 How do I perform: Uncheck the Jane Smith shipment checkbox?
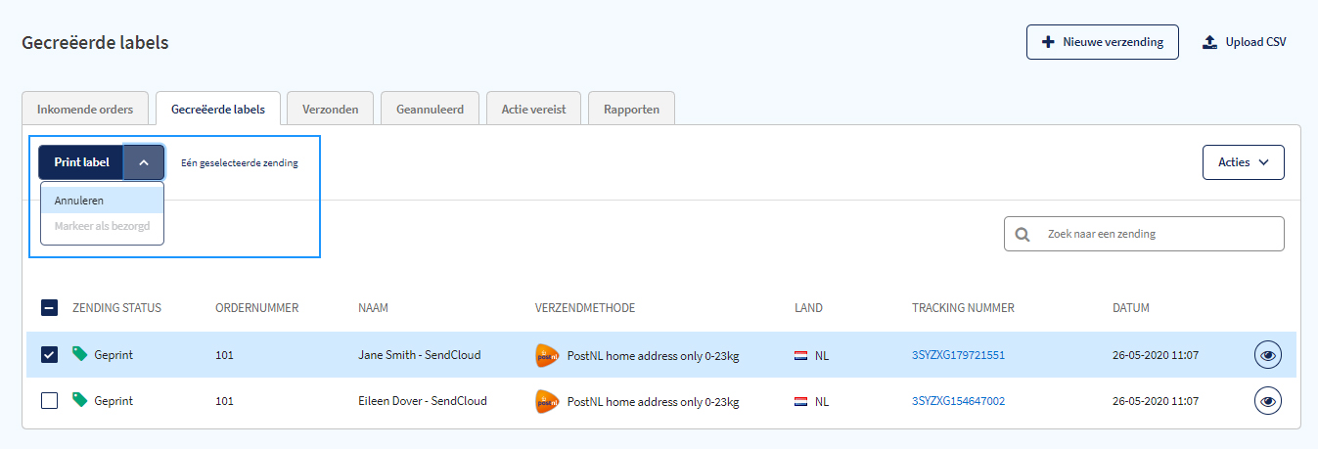(50, 355)
